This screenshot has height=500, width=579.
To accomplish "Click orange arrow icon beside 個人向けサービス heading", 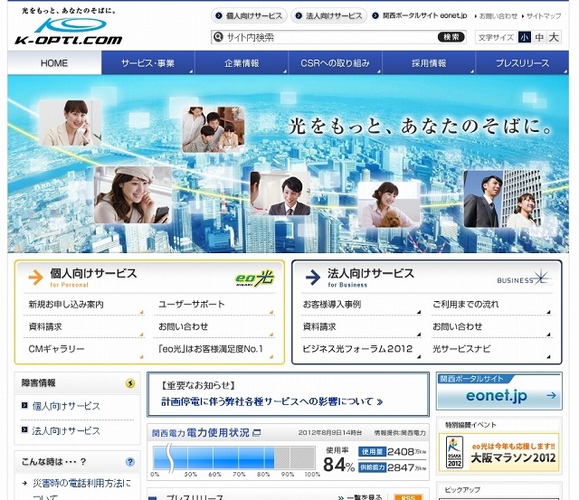I will point(36,277).
